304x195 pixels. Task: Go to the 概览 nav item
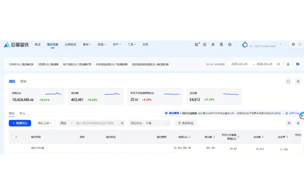click(37, 44)
